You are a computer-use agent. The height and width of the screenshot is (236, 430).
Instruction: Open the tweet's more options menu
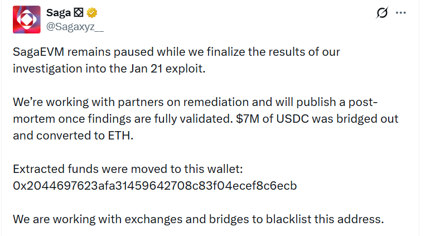tap(400, 13)
